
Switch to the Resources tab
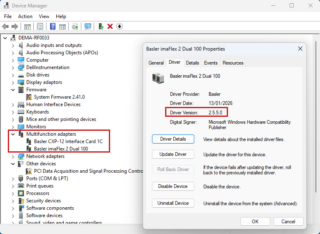coord(233,63)
